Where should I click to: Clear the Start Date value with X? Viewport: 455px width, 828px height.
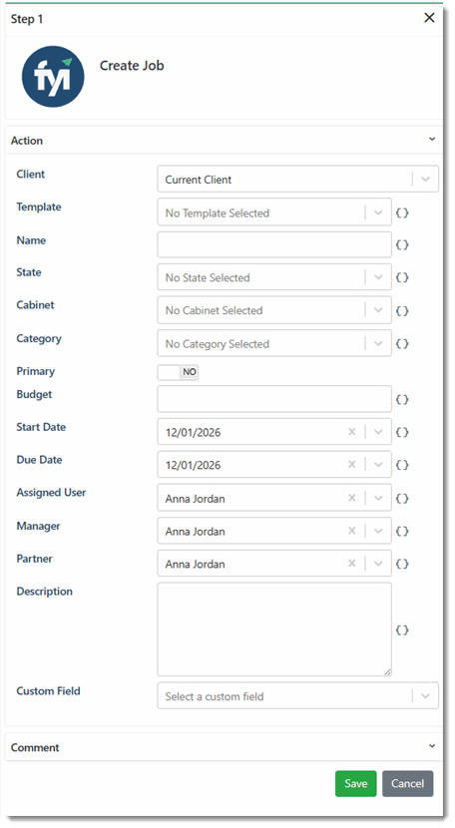point(352,432)
